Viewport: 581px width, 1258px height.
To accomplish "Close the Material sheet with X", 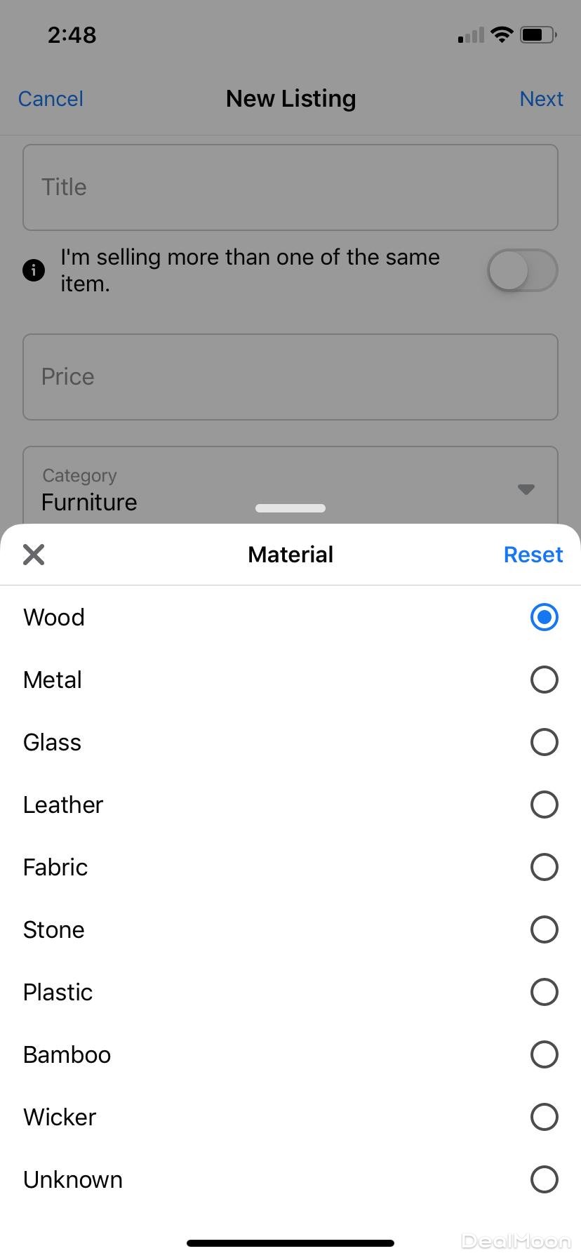I will (34, 555).
